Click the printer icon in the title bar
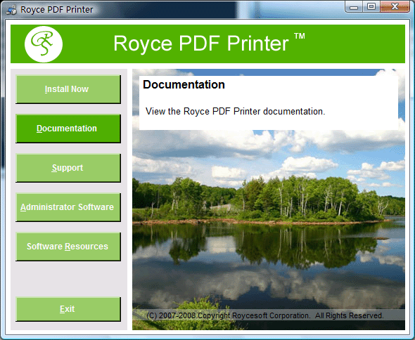 pyautogui.click(x=12, y=10)
